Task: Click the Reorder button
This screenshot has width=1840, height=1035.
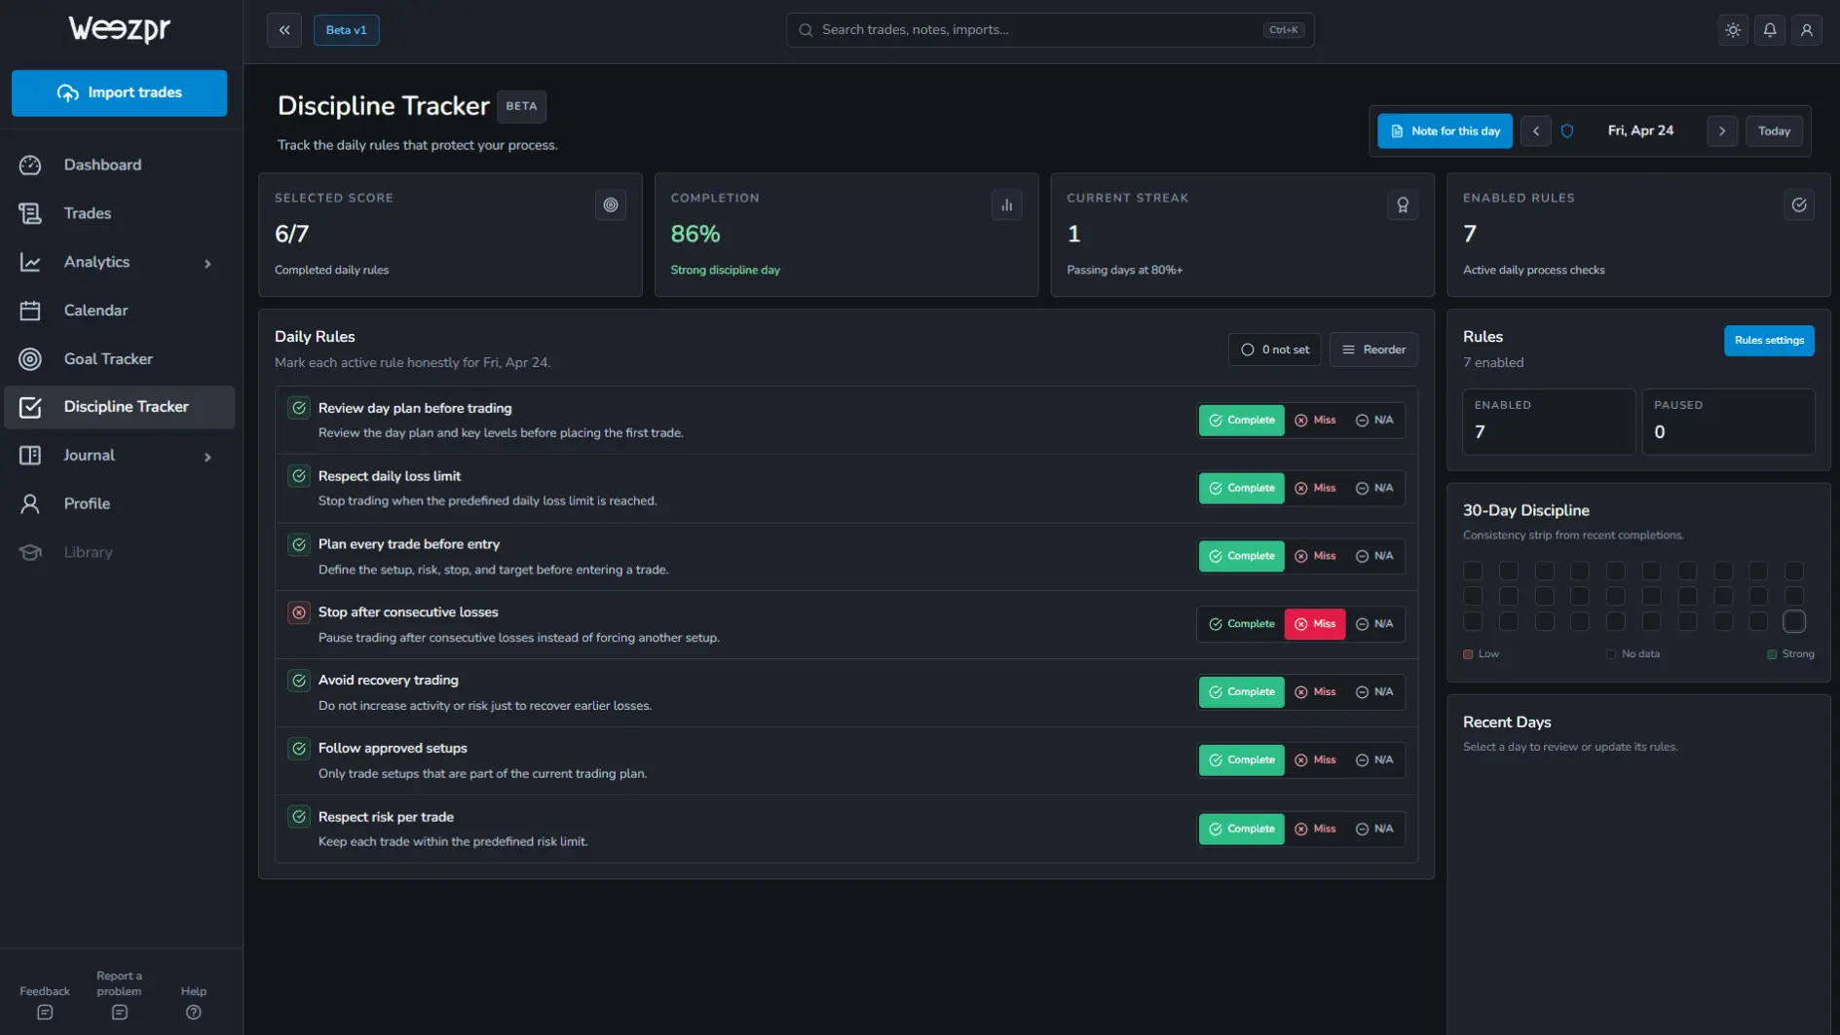Action: (x=1373, y=350)
